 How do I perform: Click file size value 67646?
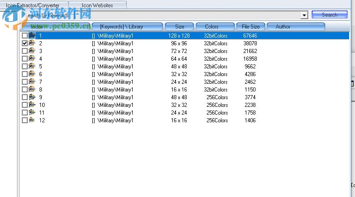point(250,36)
